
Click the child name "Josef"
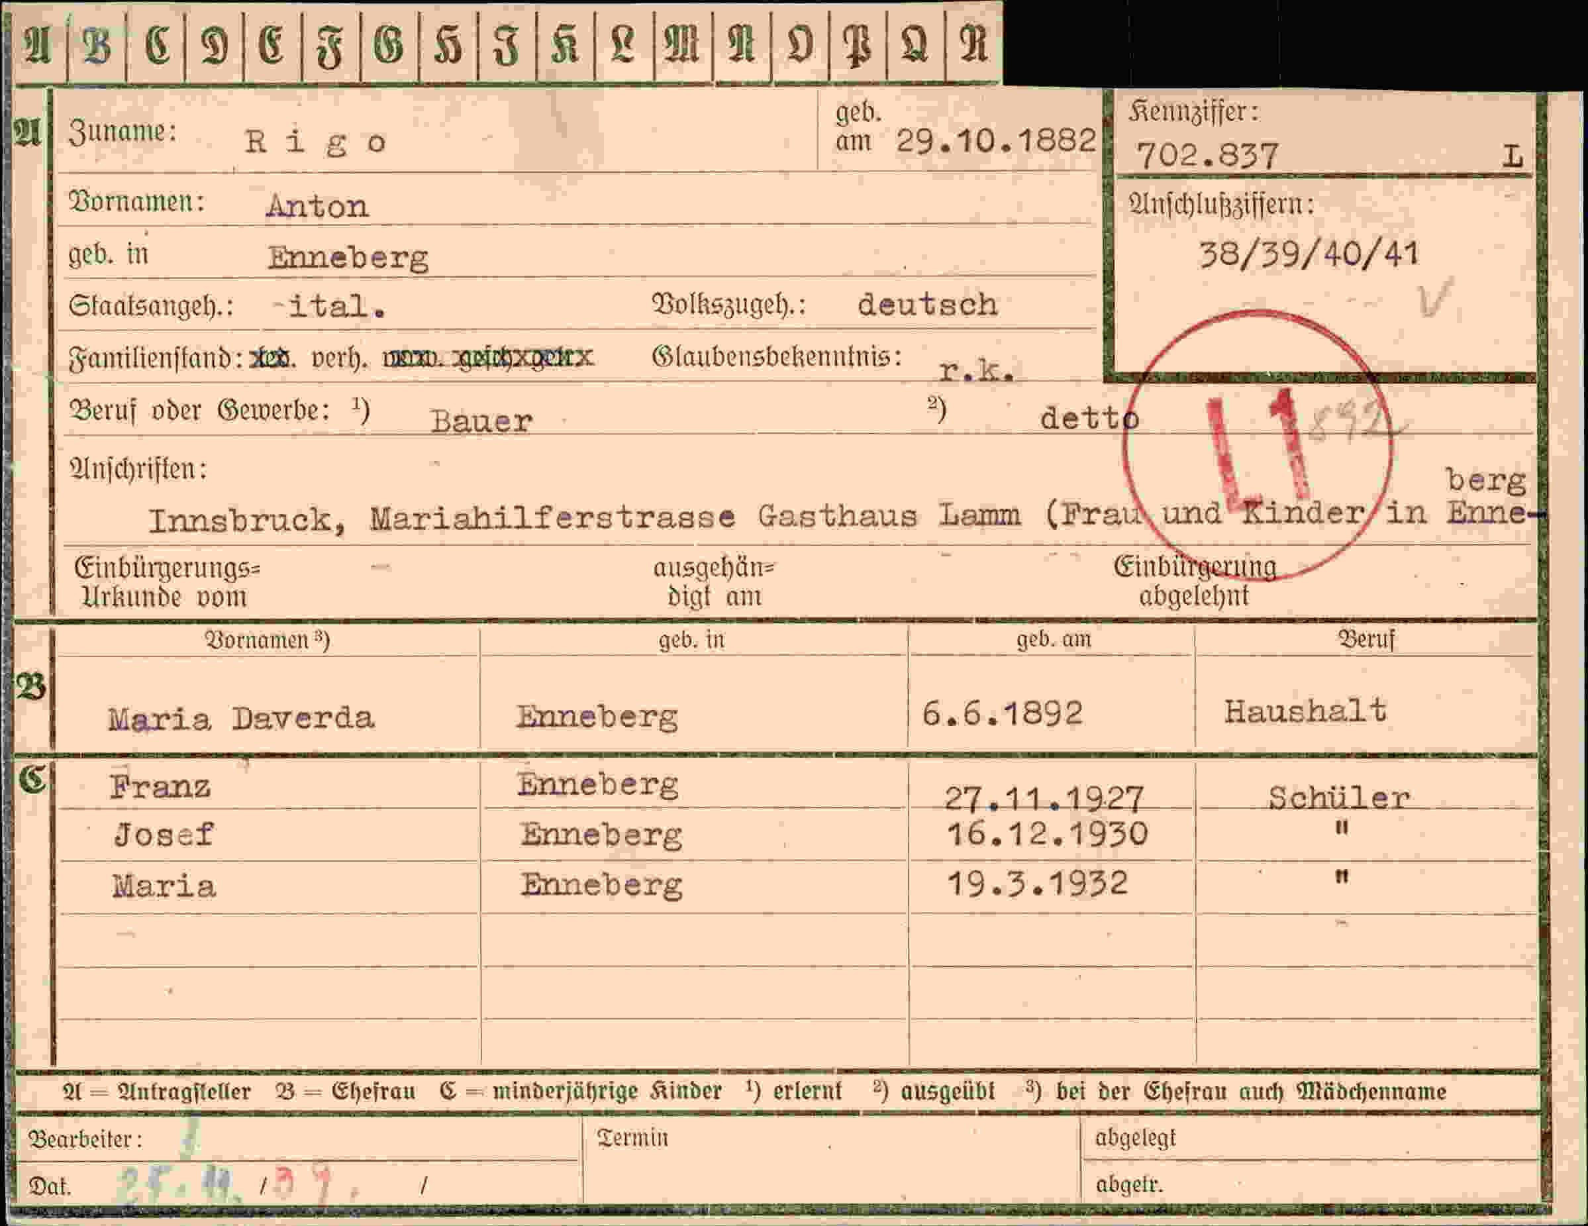tap(164, 835)
